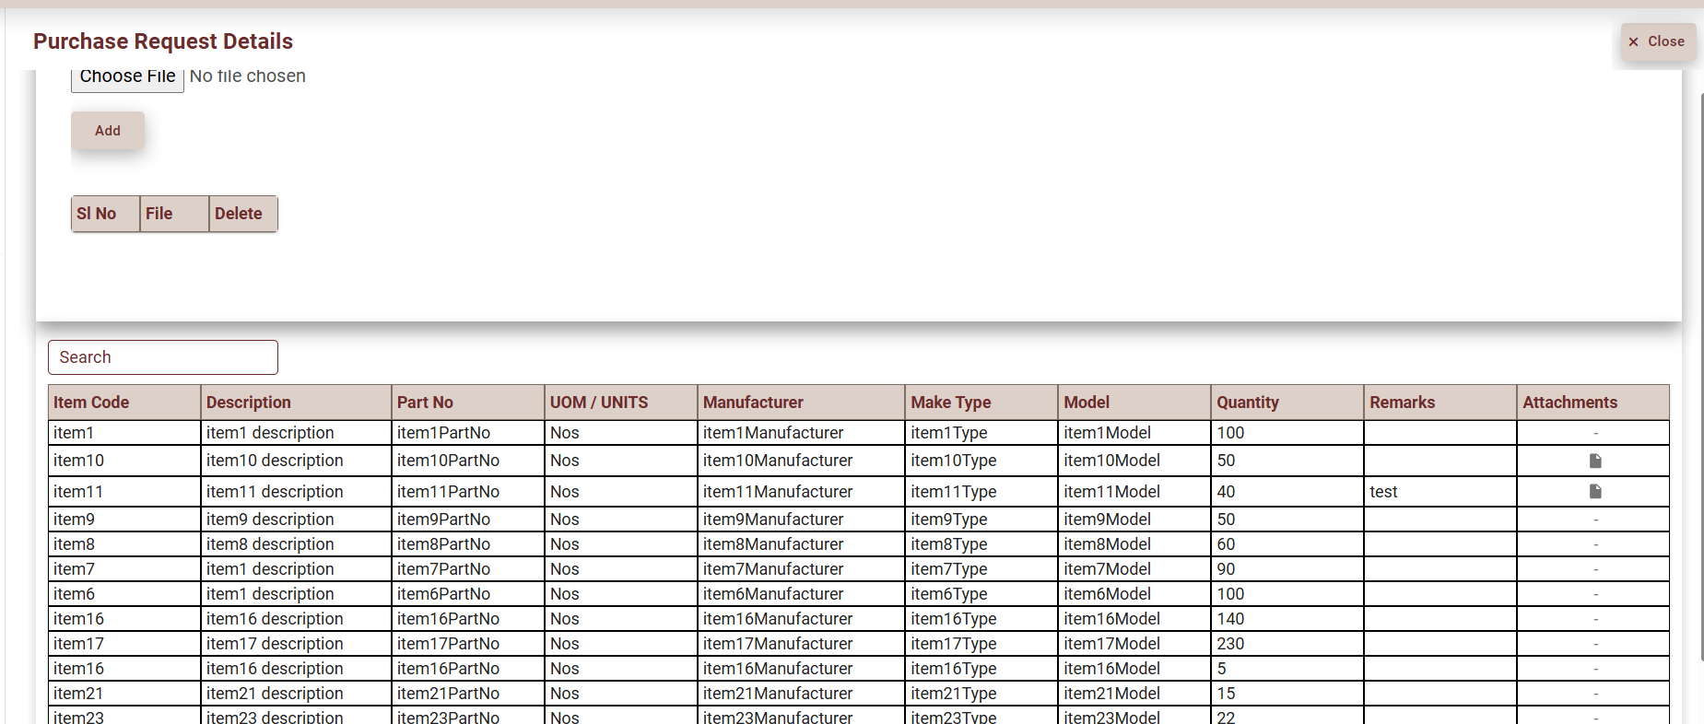Select the Part No column header
The image size is (1704, 724).
pos(425,403)
